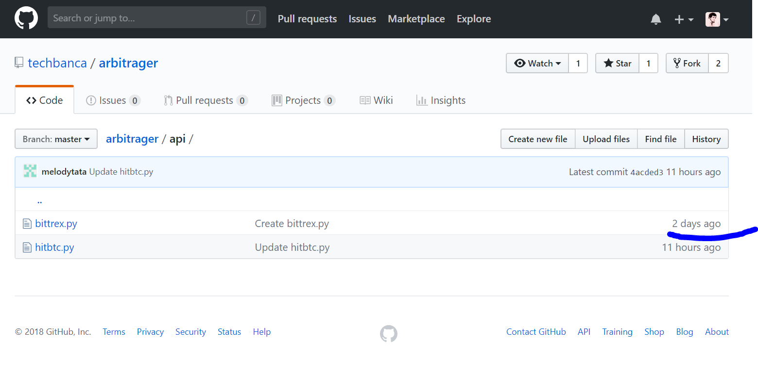The height and width of the screenshot is (376, 758).
Task: Click the melodytata avatar icon
Action: pyautogui.click(x=30, y=171)
